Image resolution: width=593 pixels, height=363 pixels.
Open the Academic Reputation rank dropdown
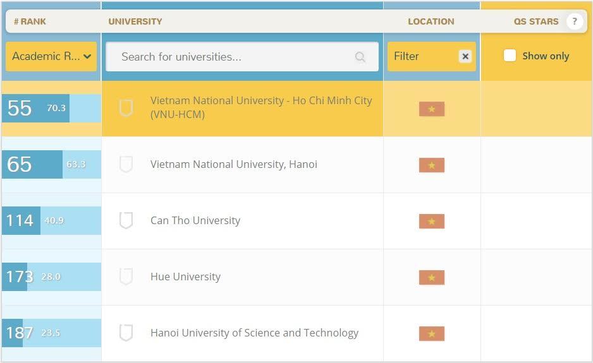pyautogui.click(x=51, y=56)
